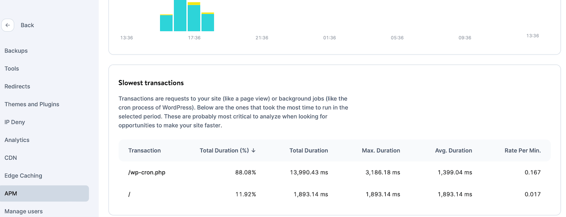Click the Back arrow icon
Image resolution: width=566 pixels, height=217 pixels.
click(x=8, y=25)
